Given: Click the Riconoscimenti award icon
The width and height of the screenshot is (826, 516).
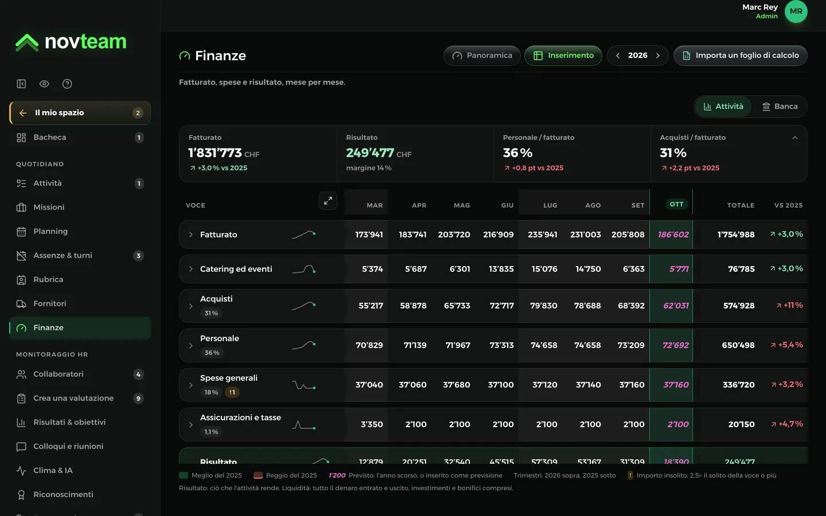Looking at the screenshot, I should (21, 495).
